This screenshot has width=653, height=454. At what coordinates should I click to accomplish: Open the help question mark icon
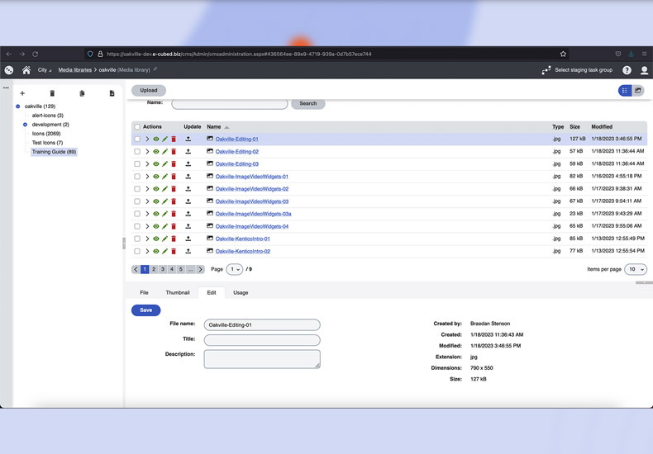tap(627, 70)
